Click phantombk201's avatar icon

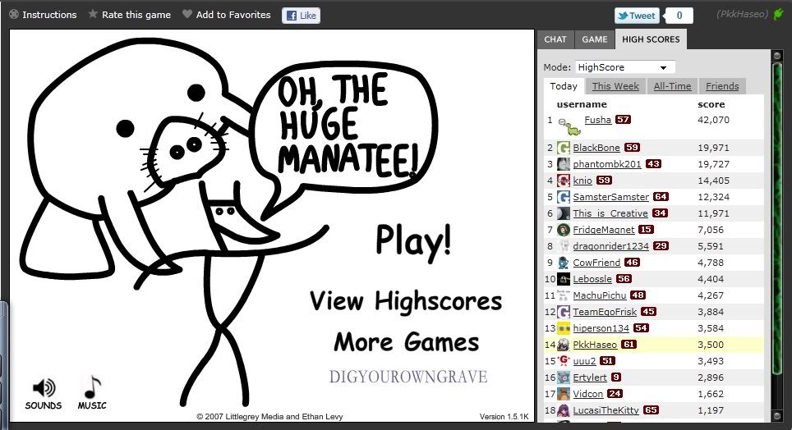click(x=563, y=164)
